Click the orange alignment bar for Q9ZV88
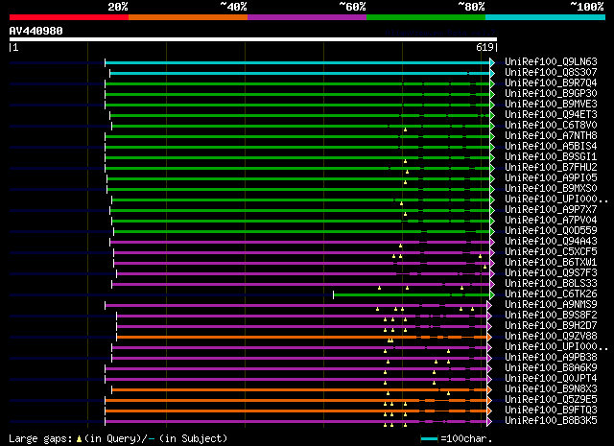The height and width of the screenshot is (446, 614). pos(302,338)
